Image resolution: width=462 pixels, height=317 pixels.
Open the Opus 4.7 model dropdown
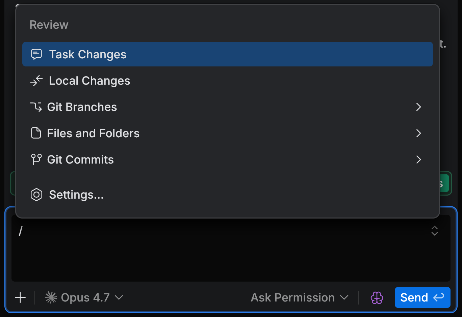[x=84, y=297]
